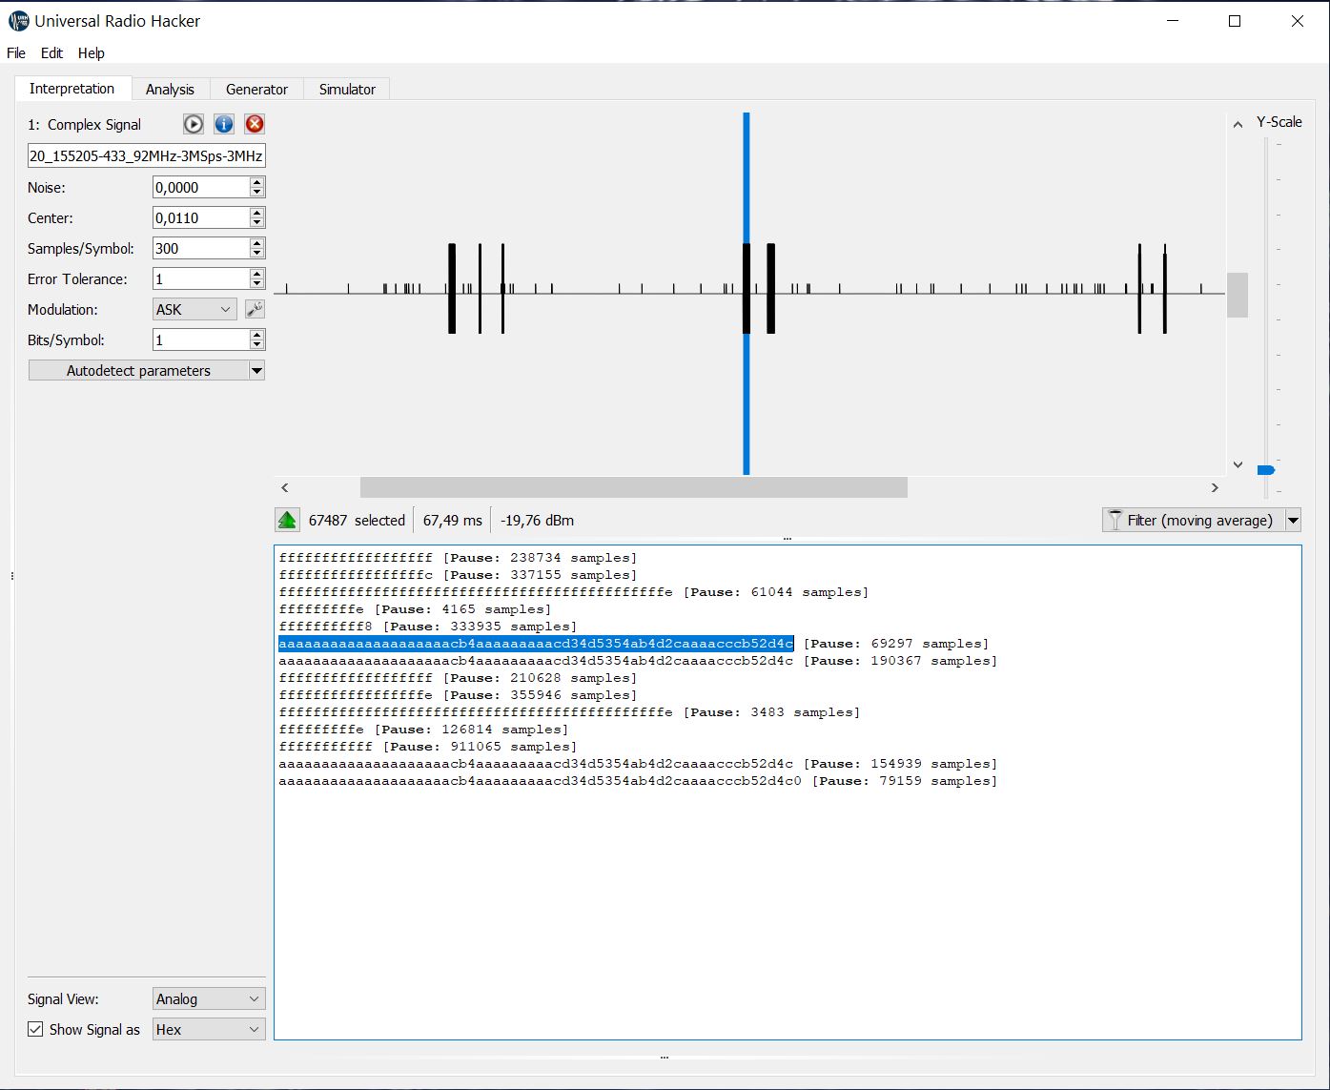Show signal info with blue icon
The height and width of the screenshot is (1090, 1330).
pyautogui.click(x=224, y=124)
